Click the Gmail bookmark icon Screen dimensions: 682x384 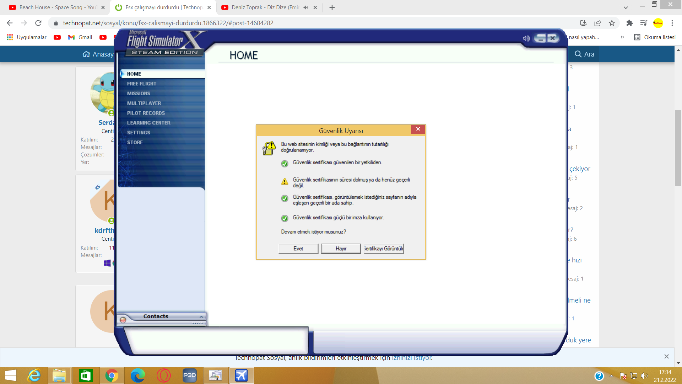coord(71,37)
